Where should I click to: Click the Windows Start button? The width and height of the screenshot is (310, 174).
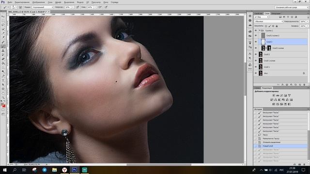click(x=5, y=170)
